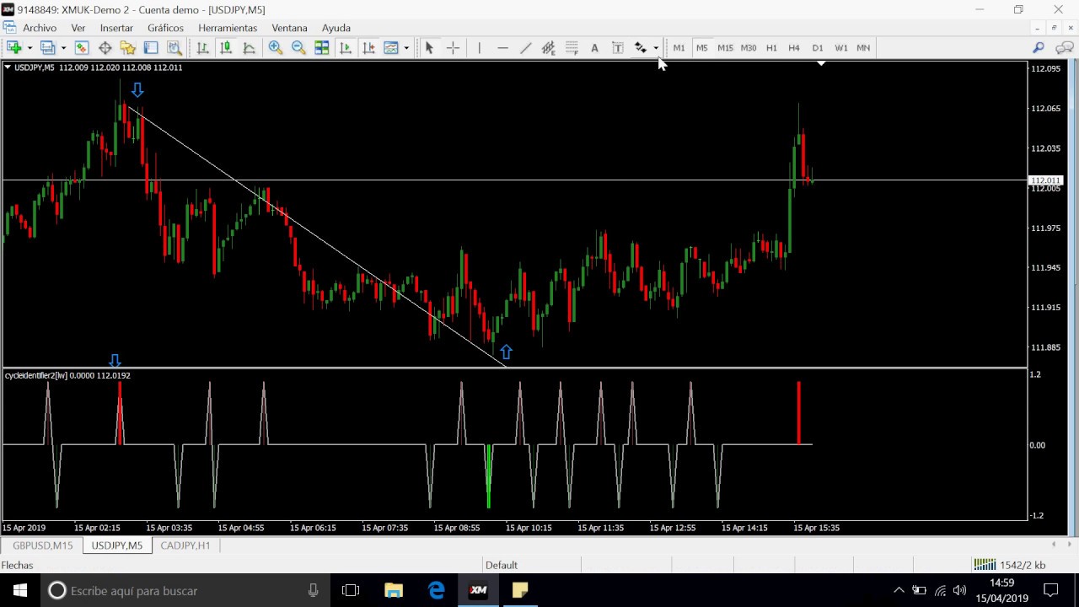Expand the Indicators dropdown arrow
This screenshot has width=1079, height=607.
pyautogui.click(x=406, y=48)
